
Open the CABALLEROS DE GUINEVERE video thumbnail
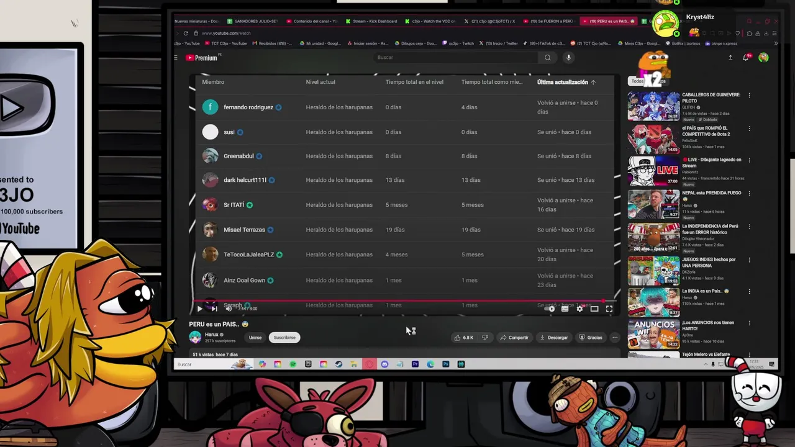[x=653, y=106]
